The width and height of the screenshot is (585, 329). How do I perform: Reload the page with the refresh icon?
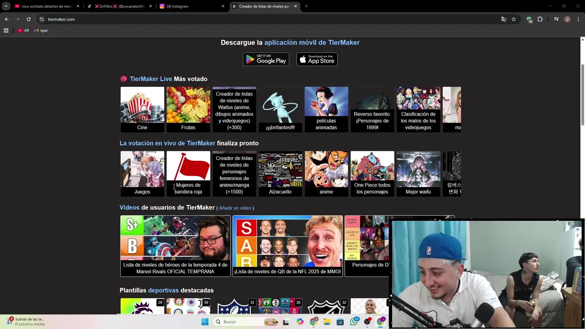coord(28,19)
